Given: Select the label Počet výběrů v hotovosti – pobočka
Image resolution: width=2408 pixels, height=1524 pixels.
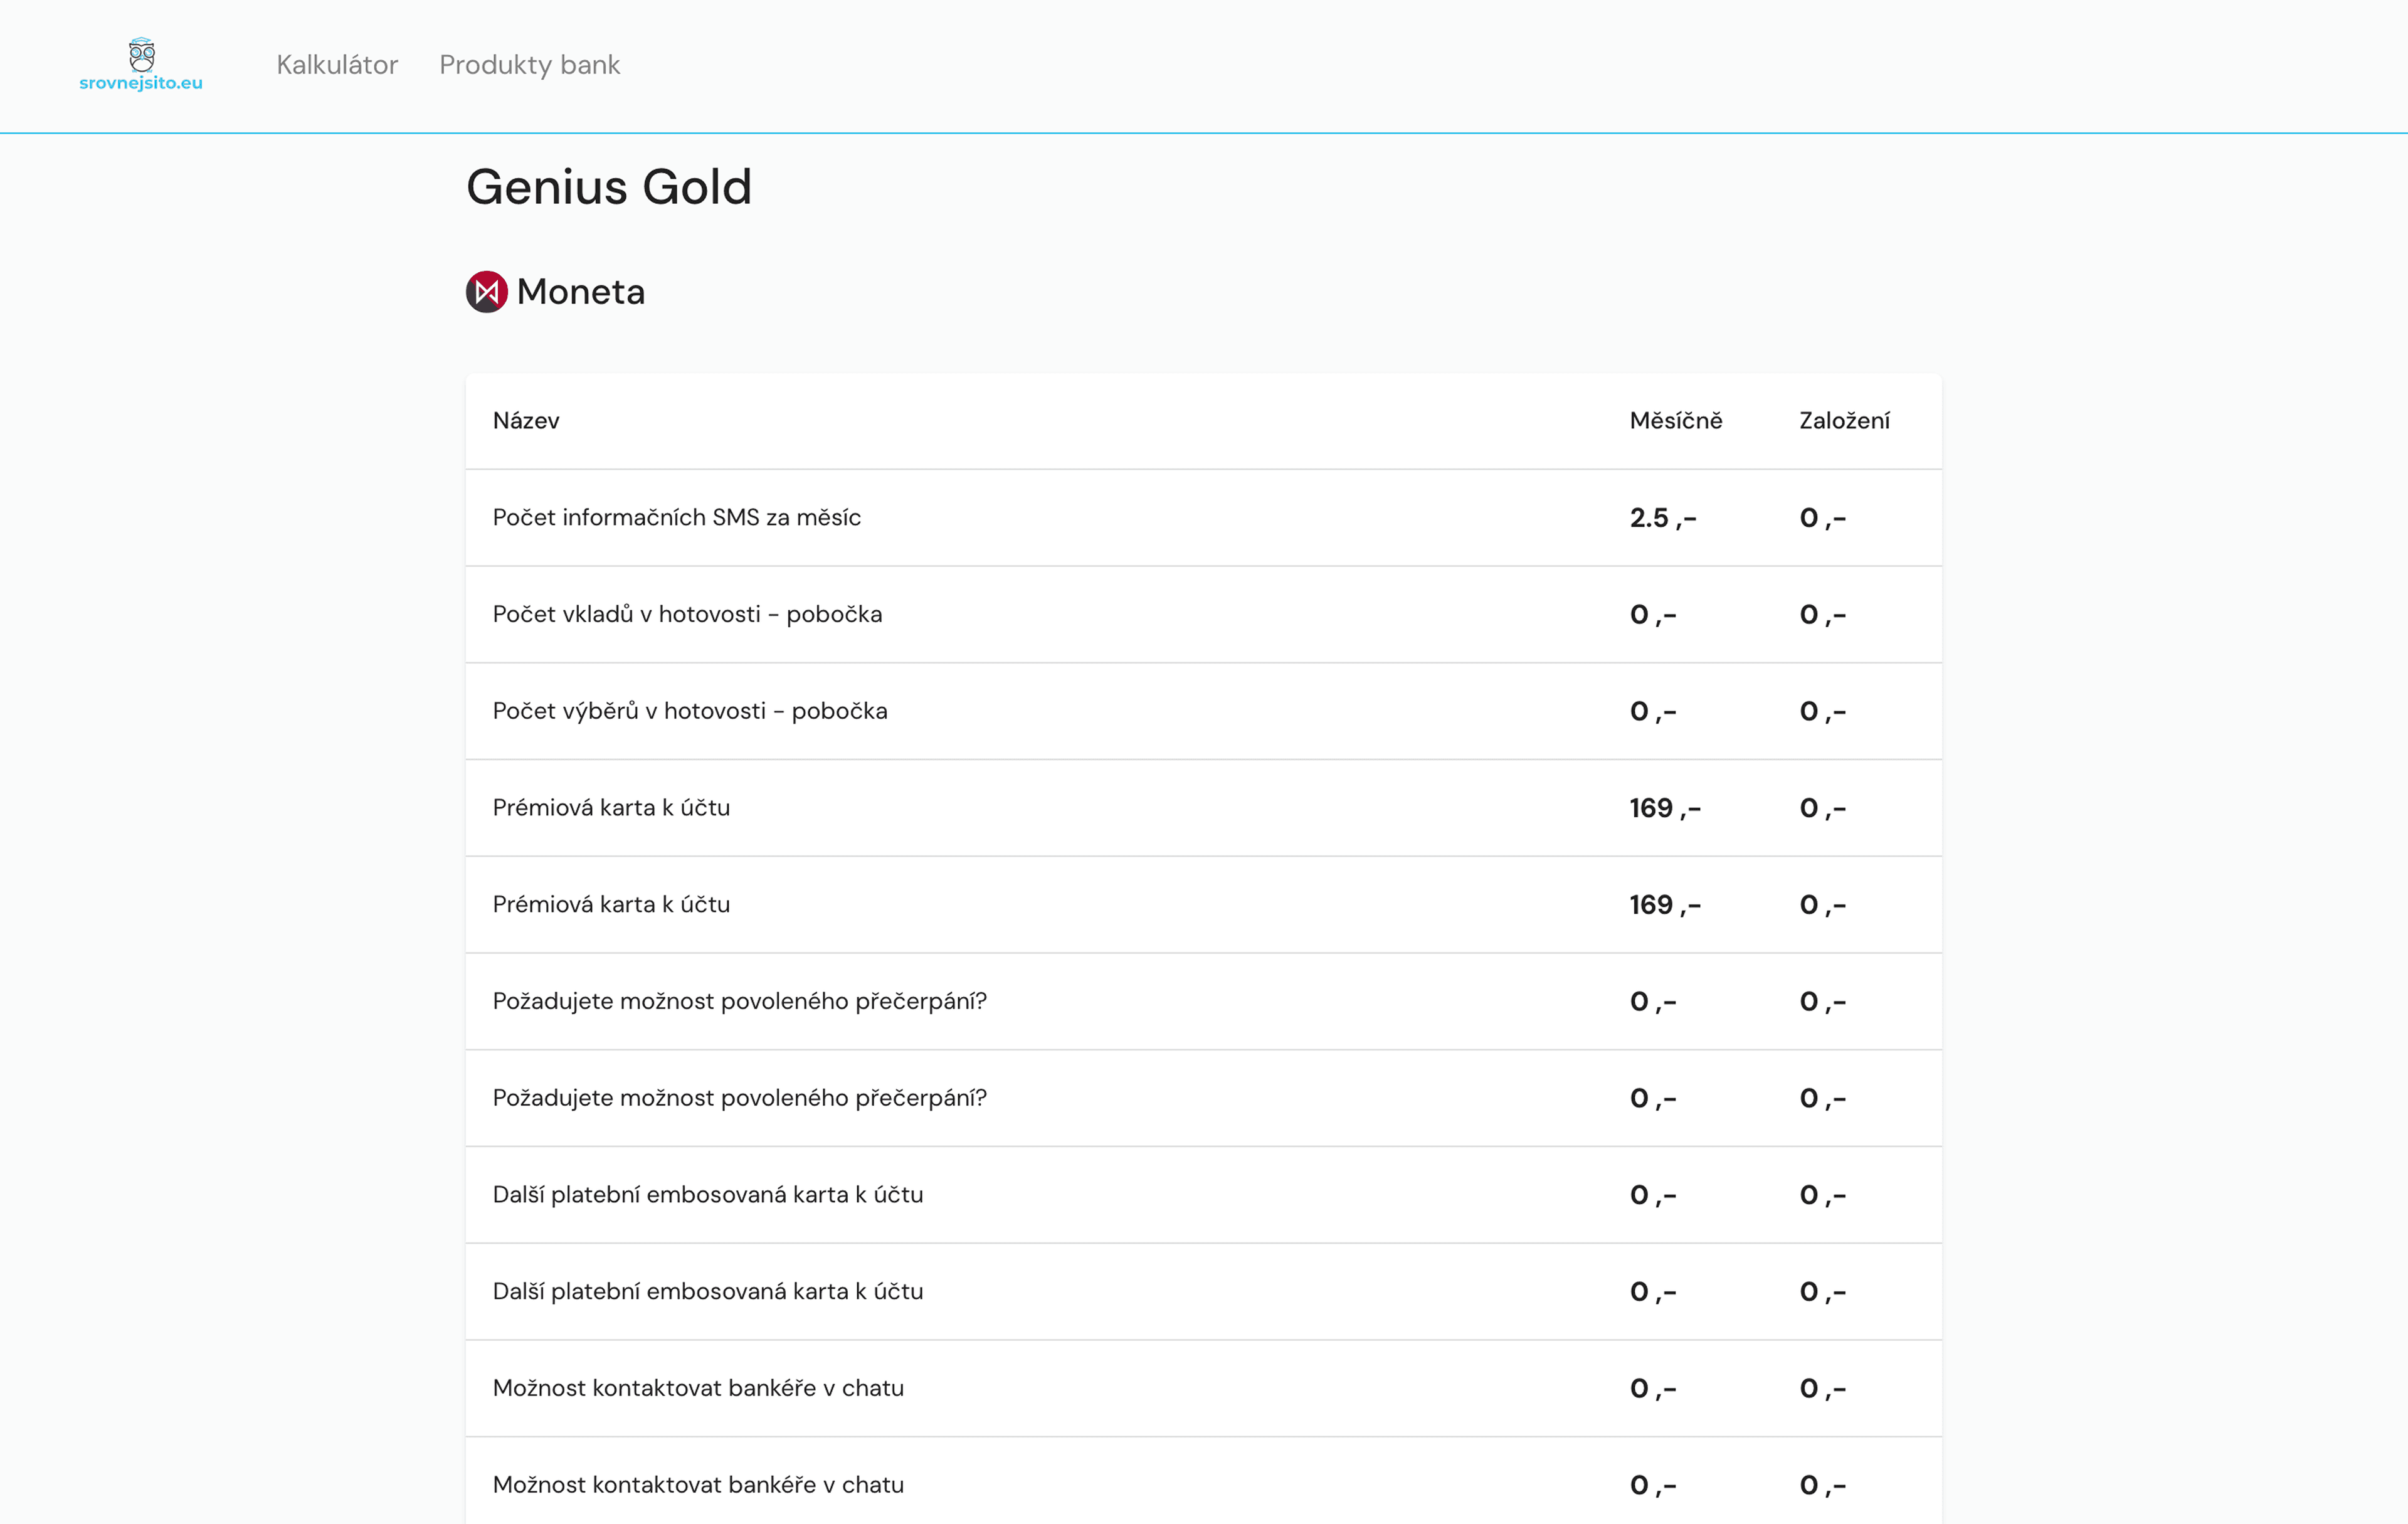Looking at the screenshot, I should [690, 711].
